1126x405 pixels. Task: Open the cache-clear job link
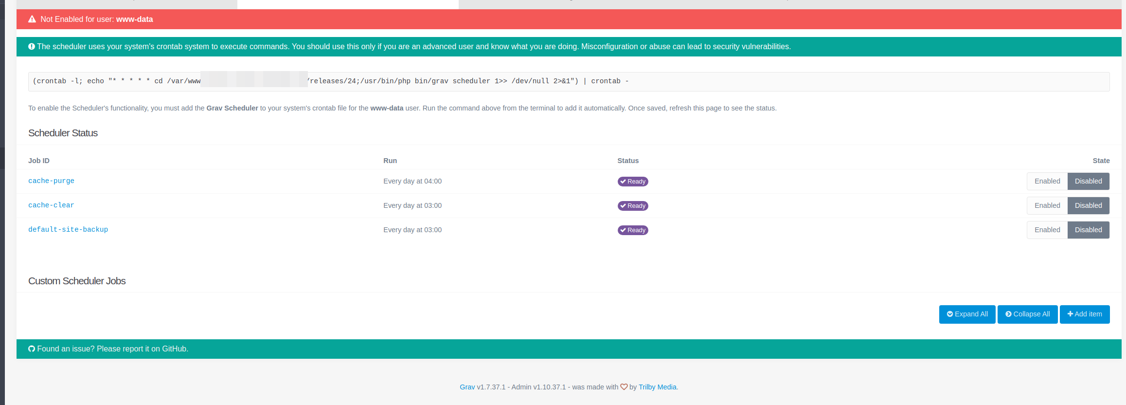(51, 205)
